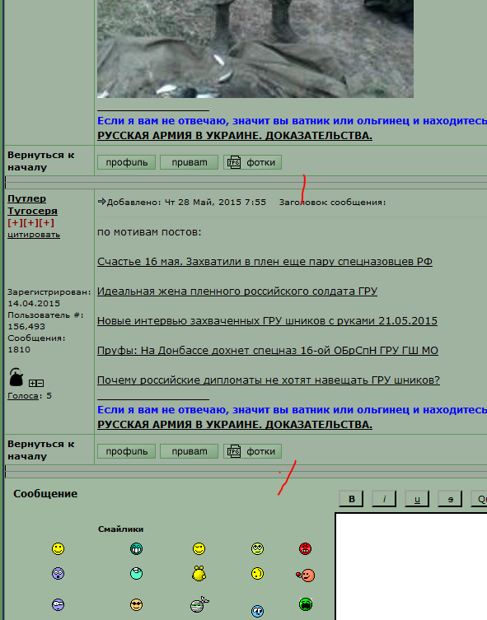Screen dimensions: 487x620
Task: Open link Идеальная жена пленного российского солдата
Action: pyautogui.click(x=237, y=291)
